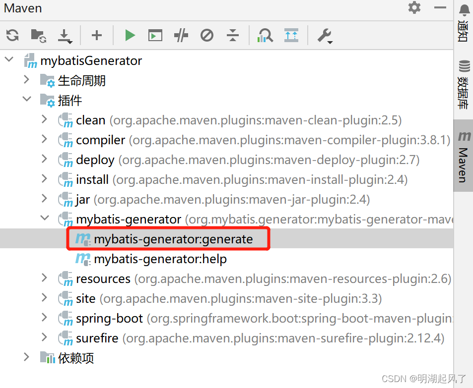The height and width of the screenshot is (388, 473).
Task: Reload all Maven projects
Action: tap(12, 35)
